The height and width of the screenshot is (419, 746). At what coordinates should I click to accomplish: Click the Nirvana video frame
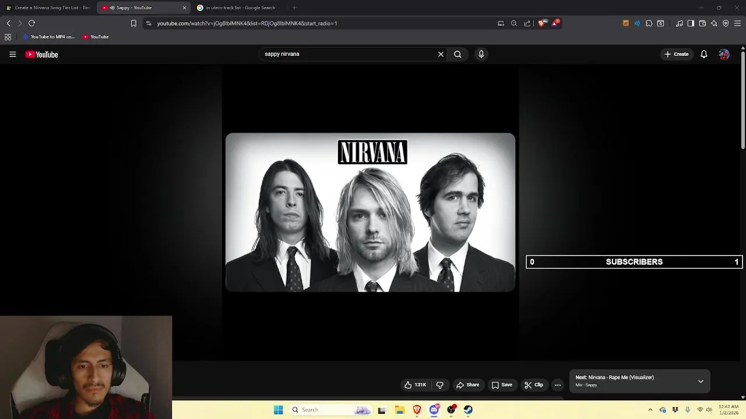tap(370, 212)
